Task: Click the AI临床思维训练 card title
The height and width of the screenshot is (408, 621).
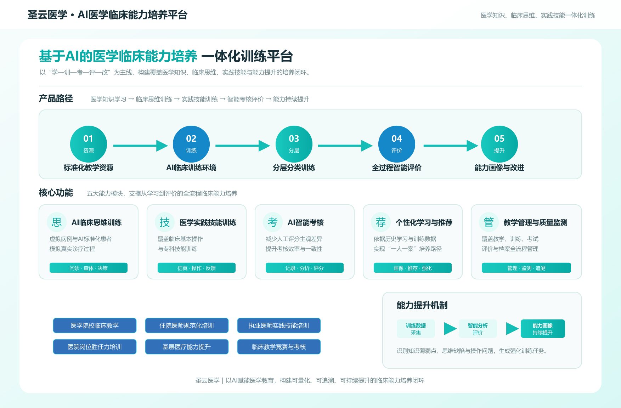Action: click(97, 222)
